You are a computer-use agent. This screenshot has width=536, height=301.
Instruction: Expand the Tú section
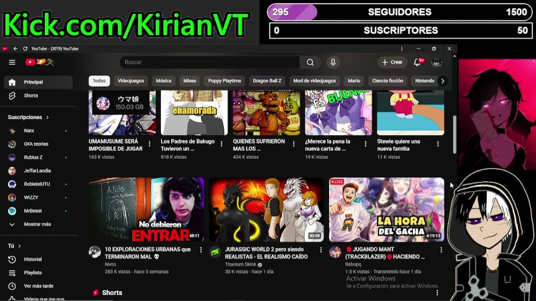14,246
